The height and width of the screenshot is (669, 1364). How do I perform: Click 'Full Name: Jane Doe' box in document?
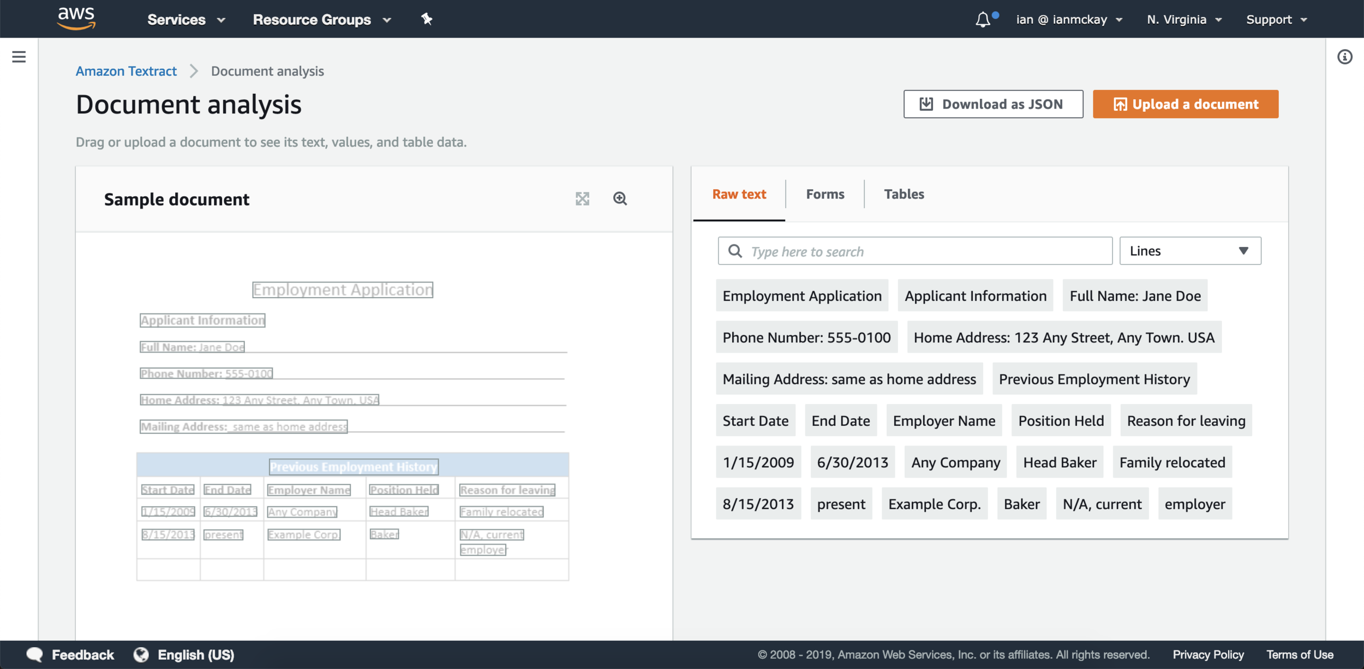192,347
